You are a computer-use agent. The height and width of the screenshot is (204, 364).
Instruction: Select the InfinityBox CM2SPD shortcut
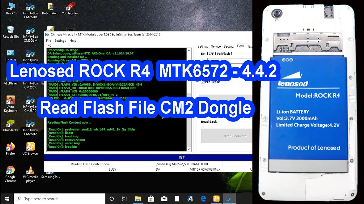30,104
